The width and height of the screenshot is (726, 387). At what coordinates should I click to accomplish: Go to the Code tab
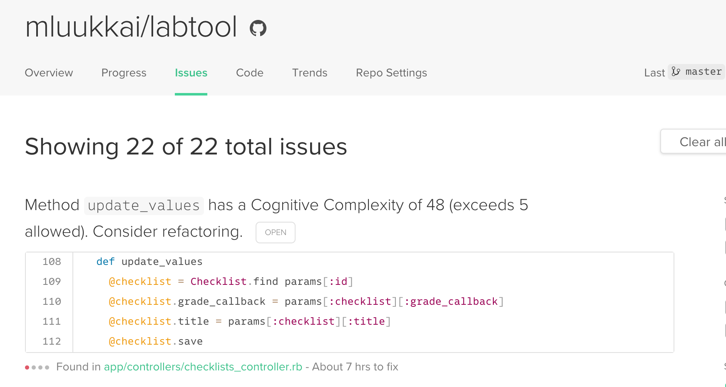click(x=249, y=73)
